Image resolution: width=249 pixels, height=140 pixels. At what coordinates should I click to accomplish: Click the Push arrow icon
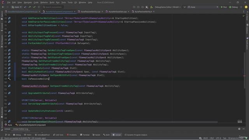click(x=30, y=7)
